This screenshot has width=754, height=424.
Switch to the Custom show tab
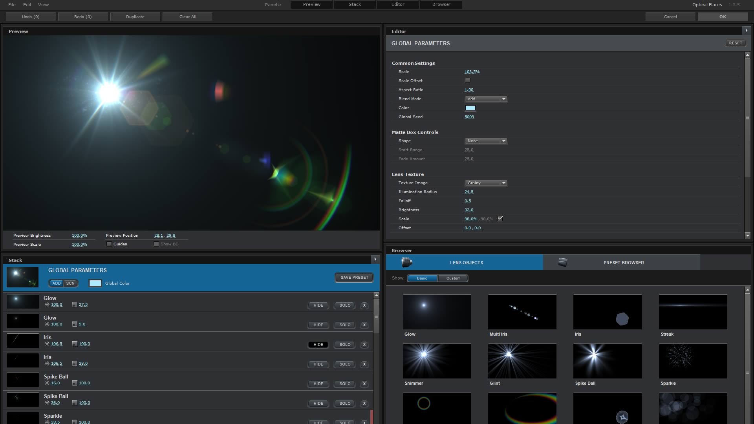[x=453, y=278]
